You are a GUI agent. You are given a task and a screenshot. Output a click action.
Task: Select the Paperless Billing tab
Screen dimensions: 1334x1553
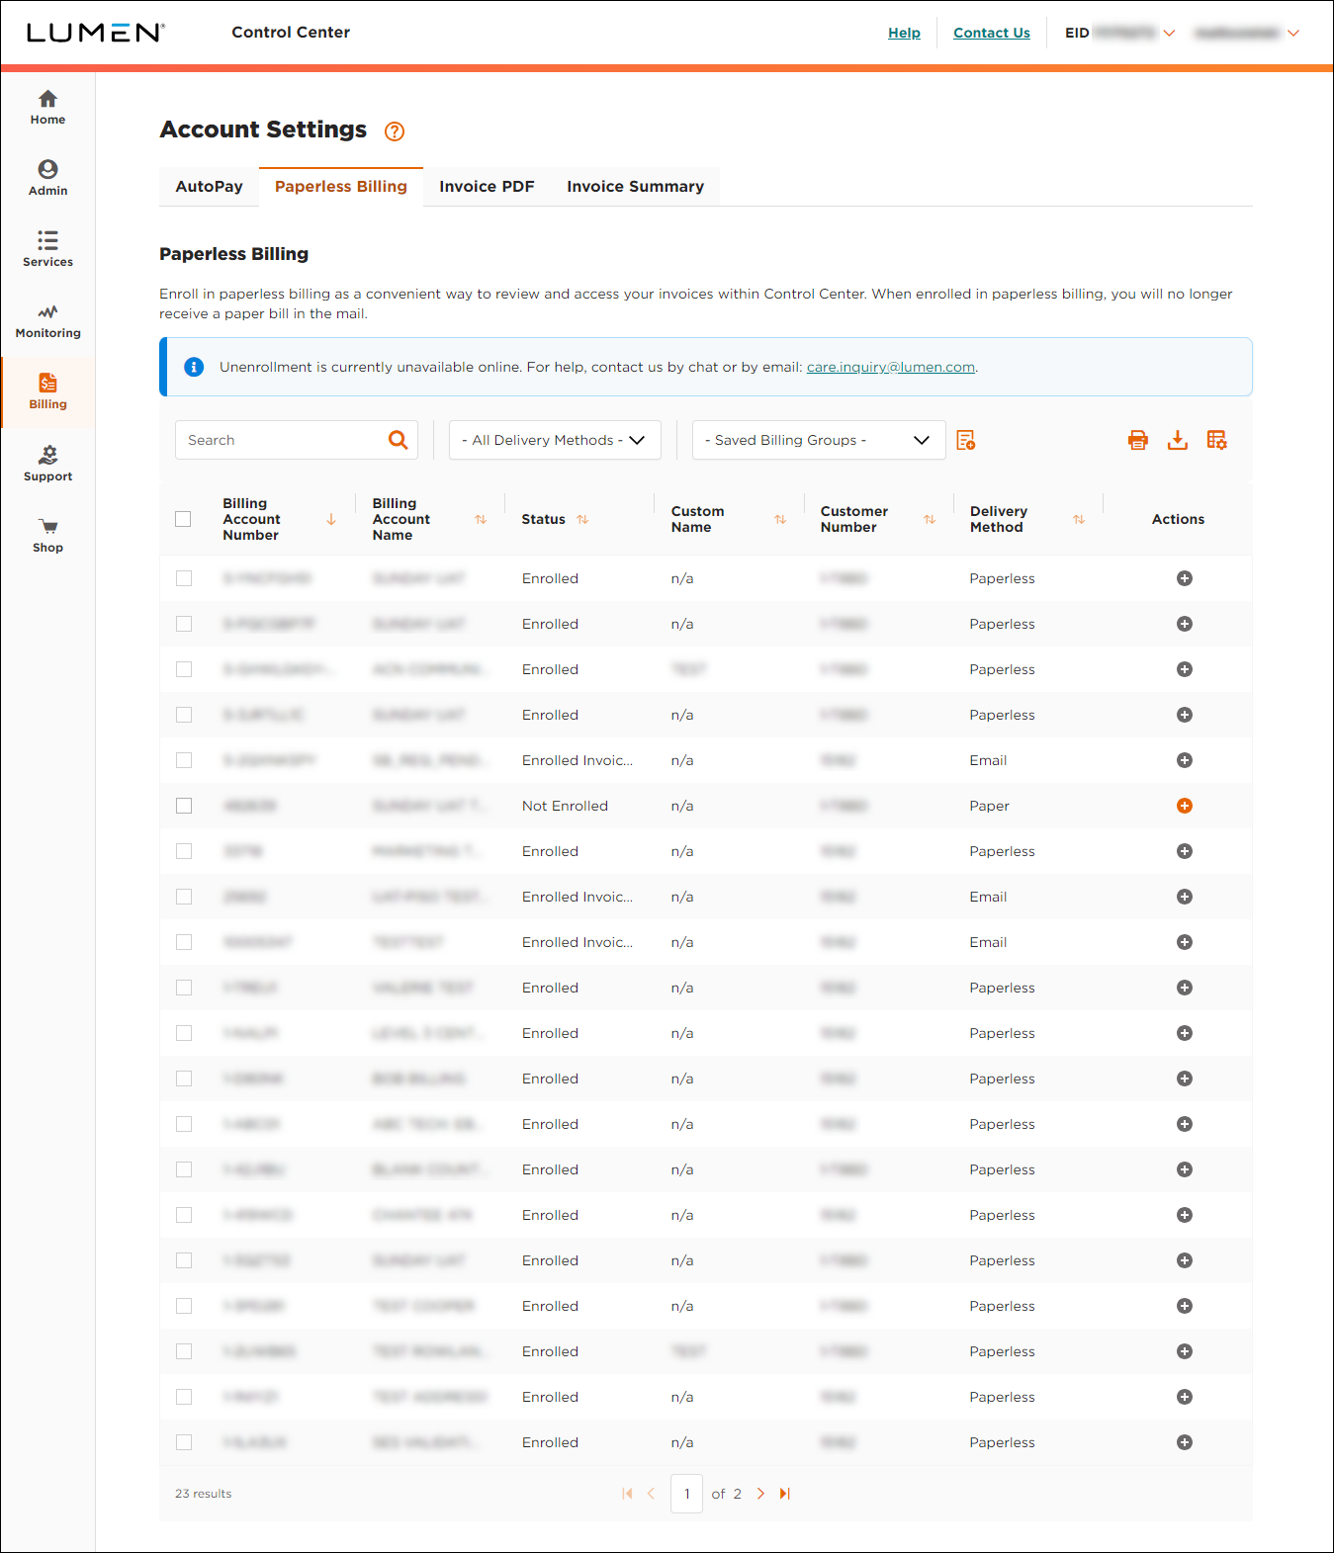click(341, 187)
